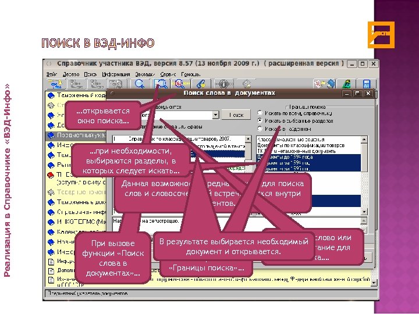Open the Файл menu
Viewport: 419px width, 314px height.
coord(51,74)
